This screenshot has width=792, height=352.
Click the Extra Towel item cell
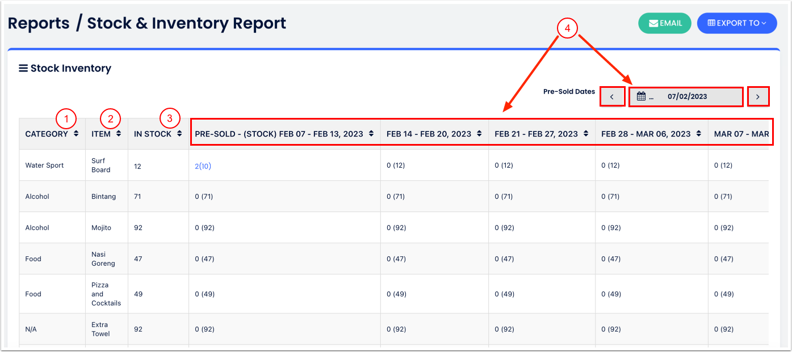(x=100, y=329)
